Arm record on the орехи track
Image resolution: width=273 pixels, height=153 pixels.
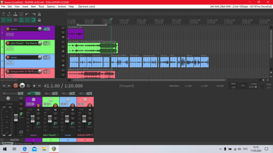click(x=8, y=29)
